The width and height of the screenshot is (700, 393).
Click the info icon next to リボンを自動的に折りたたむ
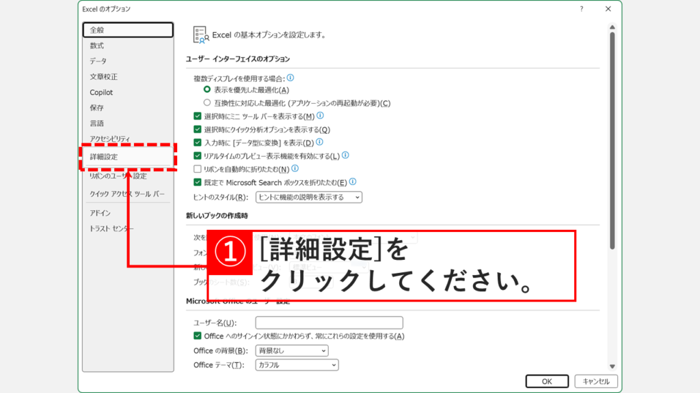tap(295, 168)
